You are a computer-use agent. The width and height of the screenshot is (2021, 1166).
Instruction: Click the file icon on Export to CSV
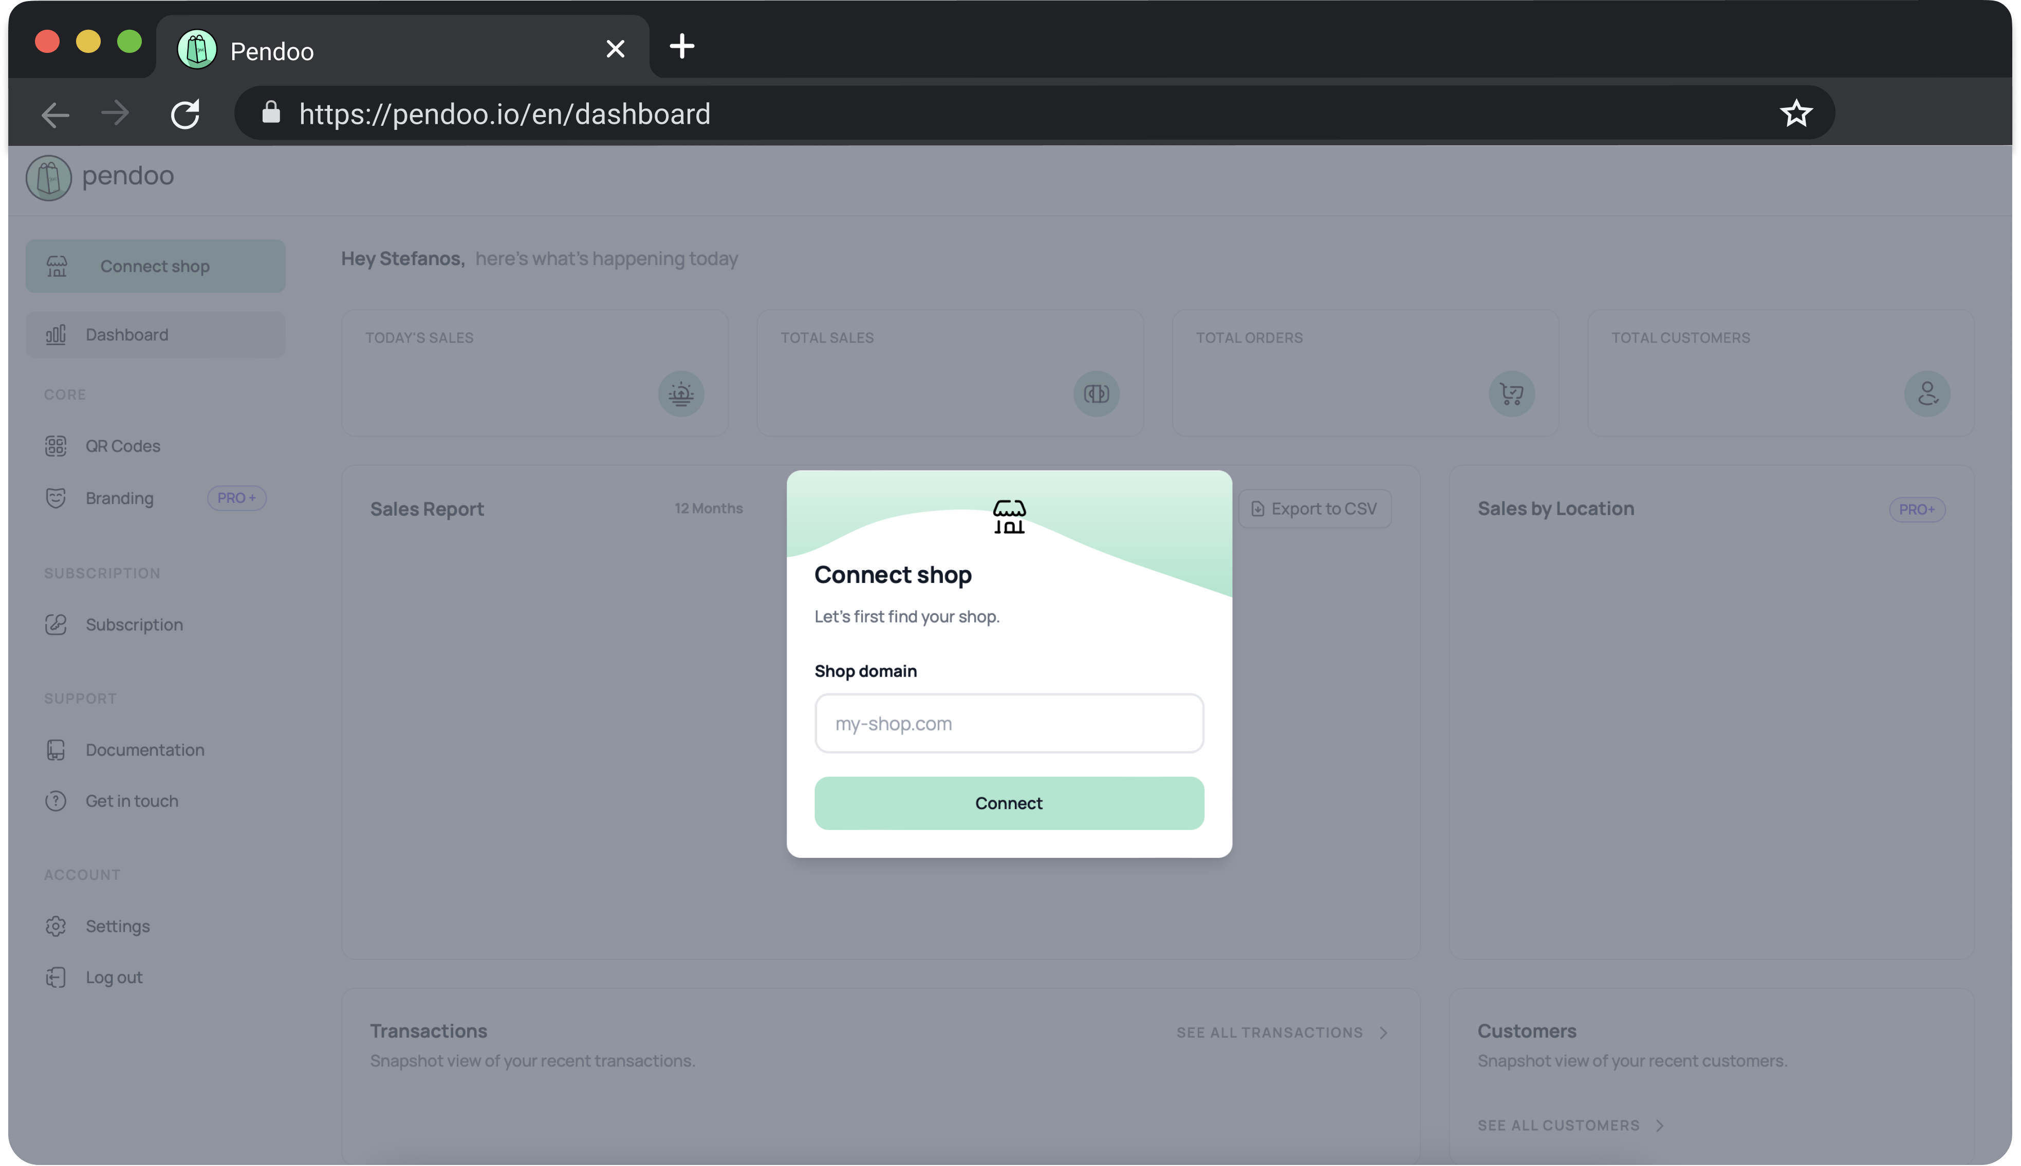point(1257,510)
